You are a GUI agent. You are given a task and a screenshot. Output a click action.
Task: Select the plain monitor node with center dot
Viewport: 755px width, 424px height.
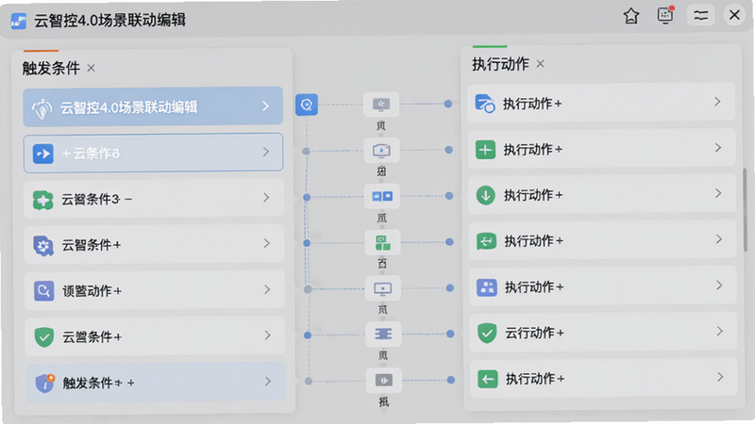[383, 288]
